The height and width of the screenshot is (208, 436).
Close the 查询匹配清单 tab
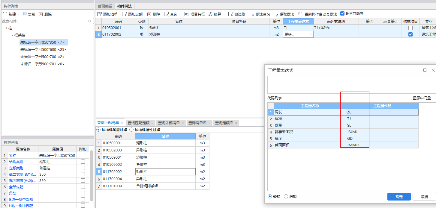pyautogui.click(x=122, y=123)
